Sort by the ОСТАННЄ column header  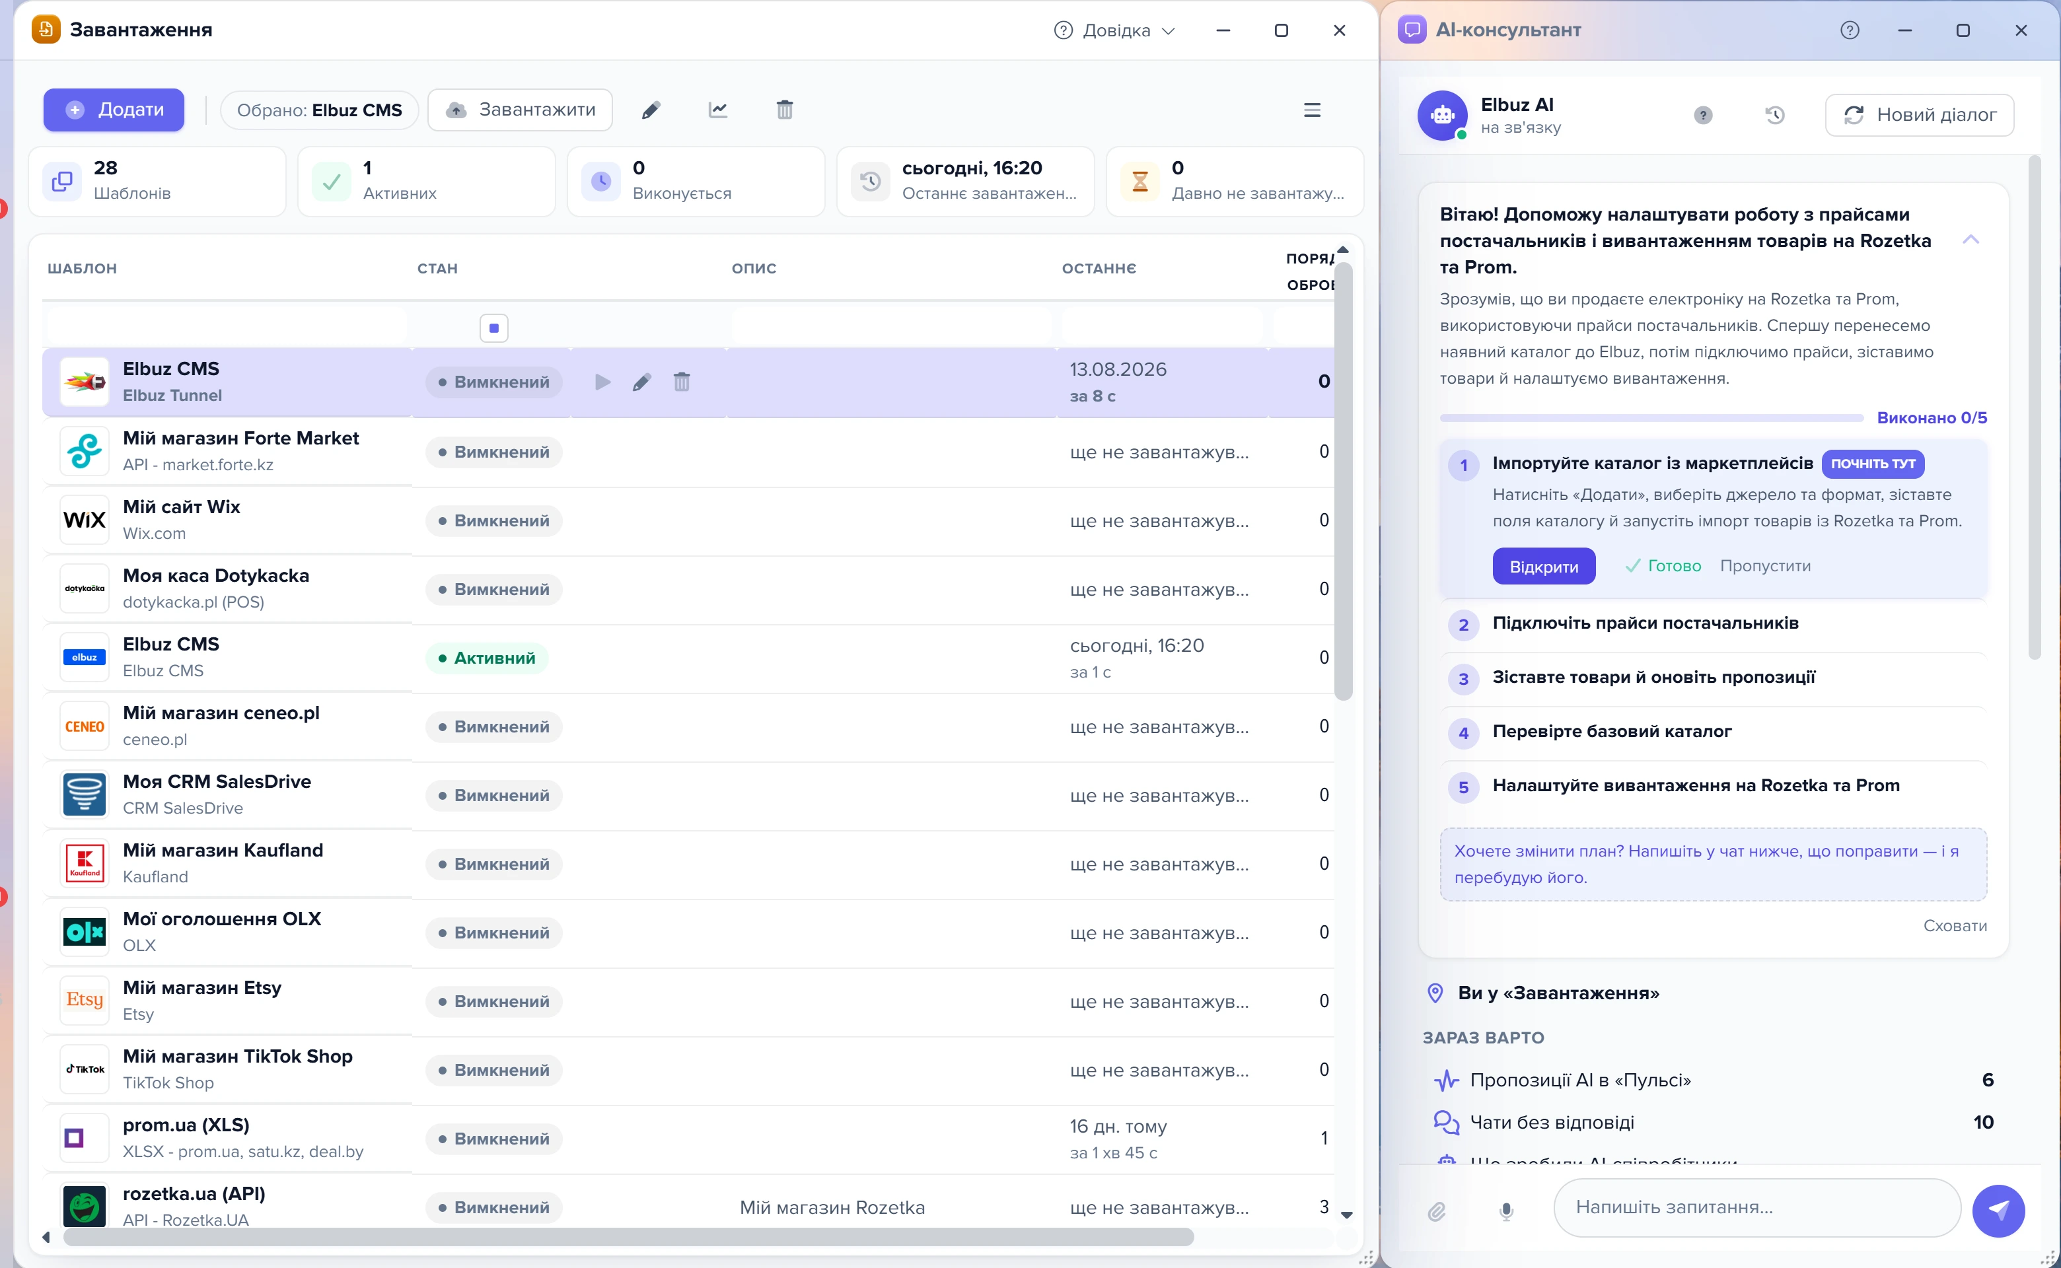[1099, 268]
